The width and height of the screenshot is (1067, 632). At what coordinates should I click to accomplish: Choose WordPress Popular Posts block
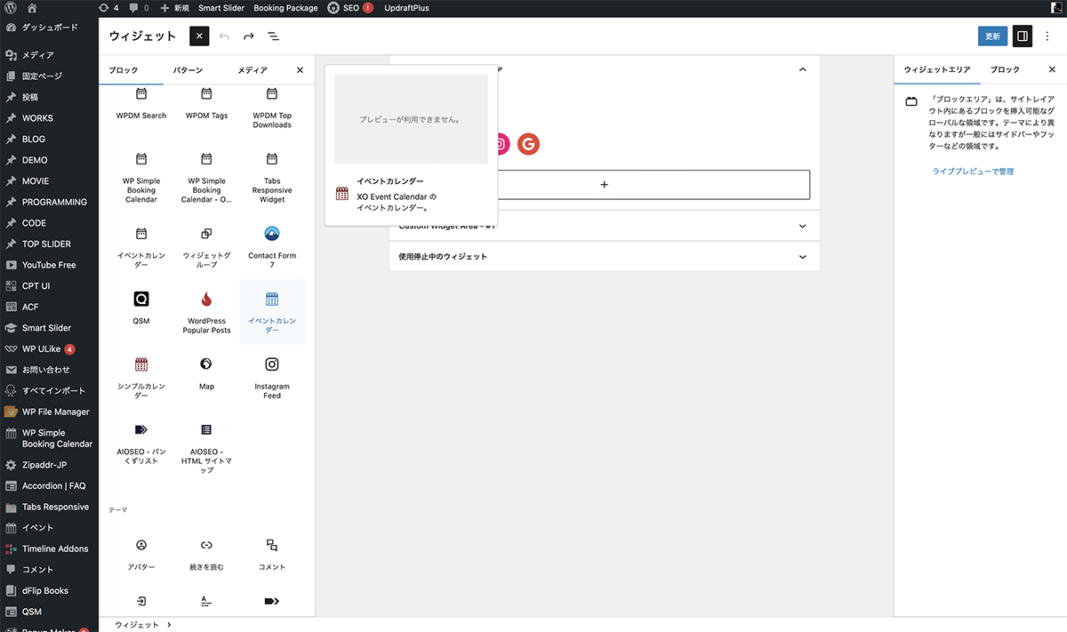tap(207, 312)
